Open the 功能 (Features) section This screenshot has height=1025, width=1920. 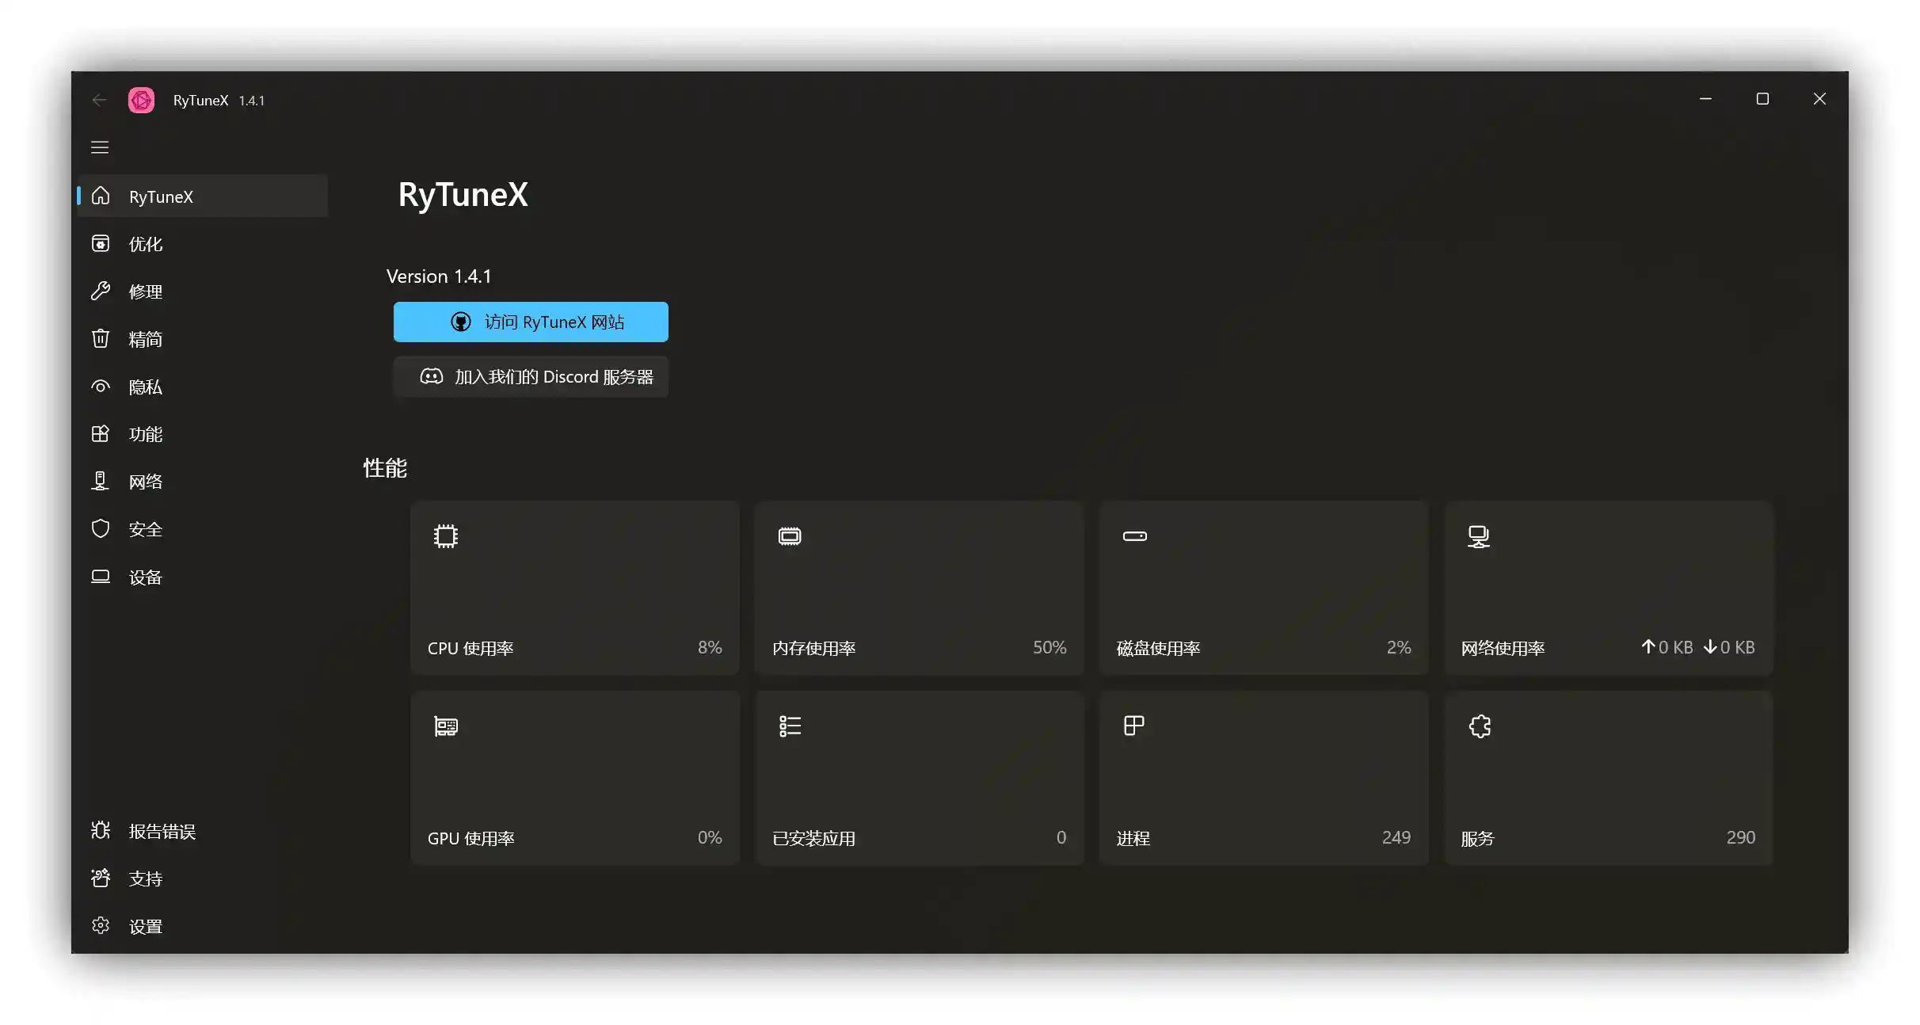click(202, 433)
